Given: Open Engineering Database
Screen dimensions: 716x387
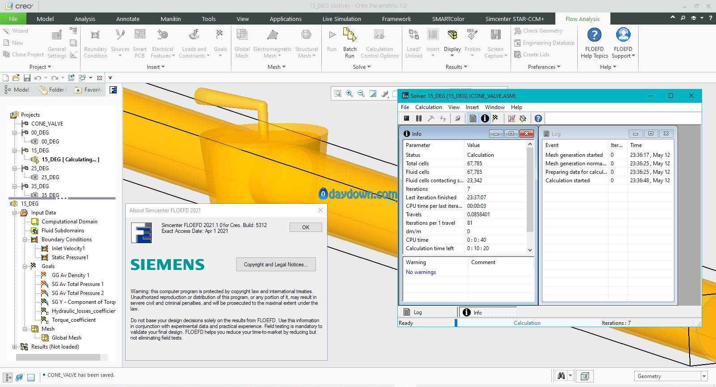Looking at the screenshot, I should coord(544,43).
